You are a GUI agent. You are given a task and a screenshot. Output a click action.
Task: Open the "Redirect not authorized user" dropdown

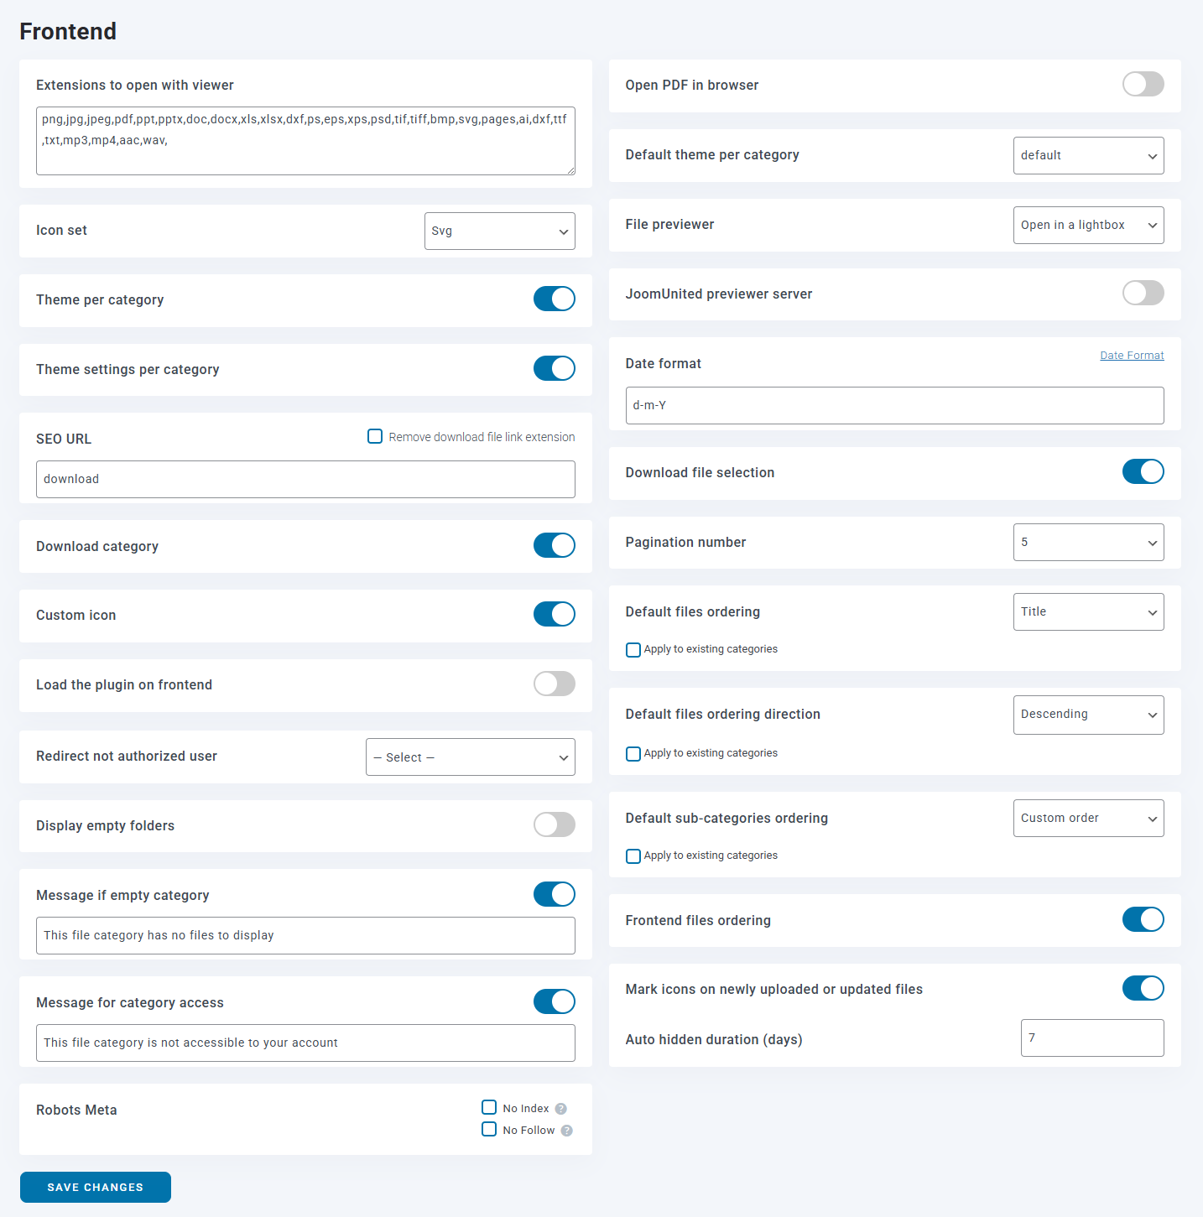[470, 757]
